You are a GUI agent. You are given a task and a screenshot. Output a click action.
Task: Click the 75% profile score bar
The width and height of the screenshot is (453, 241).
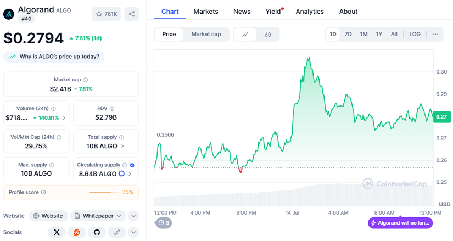[x=103, y=192]
